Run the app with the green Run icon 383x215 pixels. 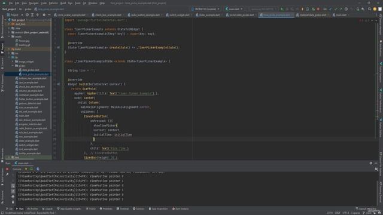[x=282, y=9]
